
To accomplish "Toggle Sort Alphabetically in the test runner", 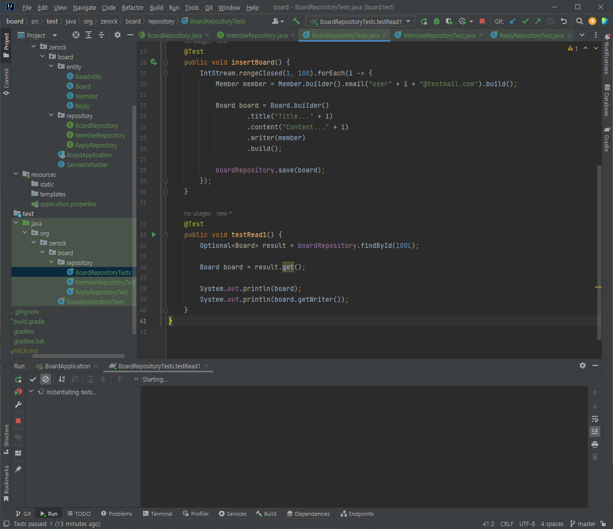I will [62, 379].
